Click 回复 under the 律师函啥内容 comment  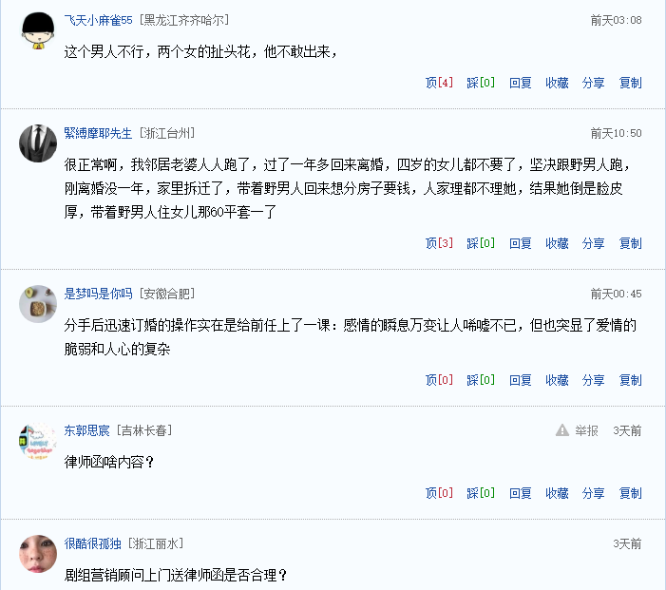[x=520, y=493]
